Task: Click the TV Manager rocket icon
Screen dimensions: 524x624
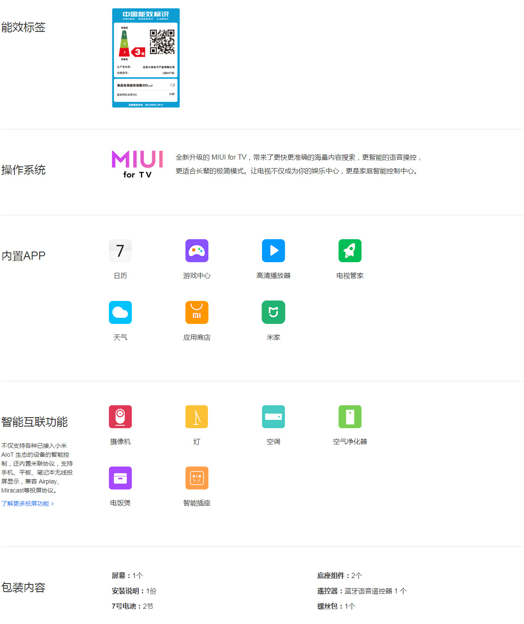Action: pyautogui.click(x=350, y=251)
